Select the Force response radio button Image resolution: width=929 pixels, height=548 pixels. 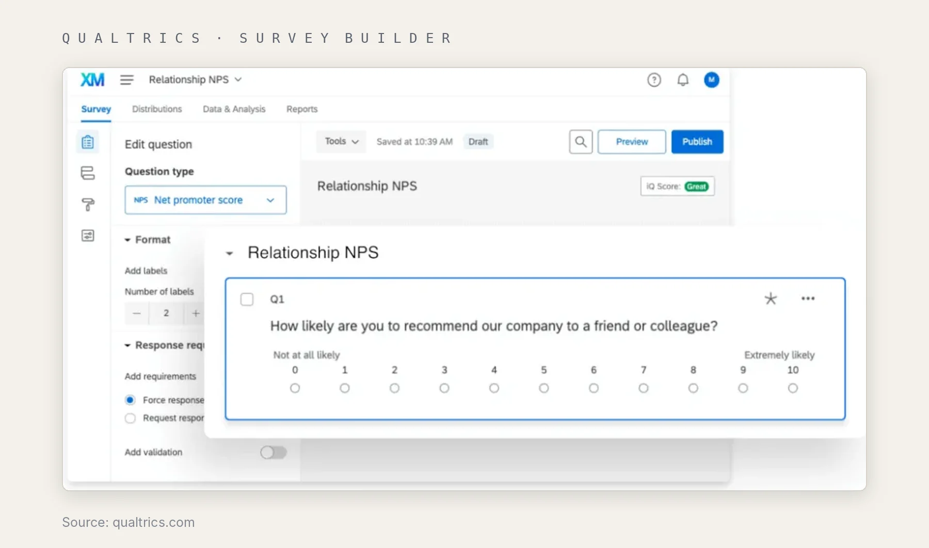[130, 400]
